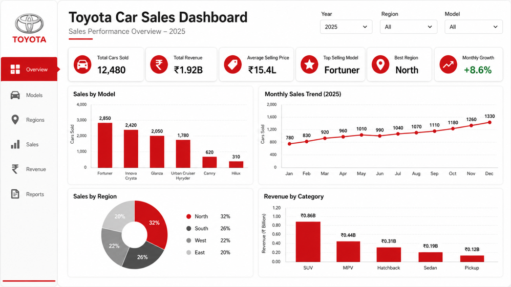Open the Reports menu item

pyautogui.click(x=29, y=194)
